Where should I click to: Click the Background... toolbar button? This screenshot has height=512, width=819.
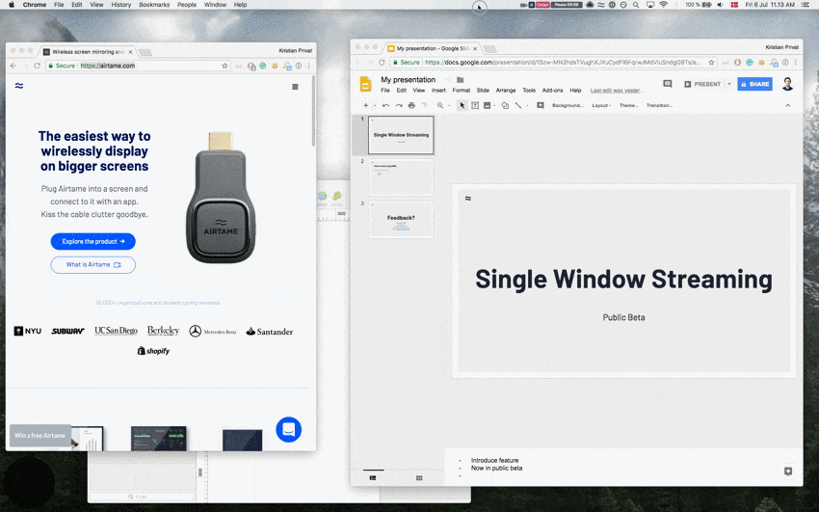[x=568, y=105]
